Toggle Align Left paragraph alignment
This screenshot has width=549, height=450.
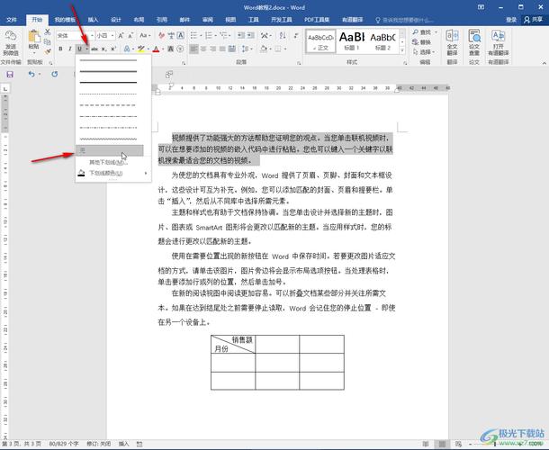click(193, 49)
